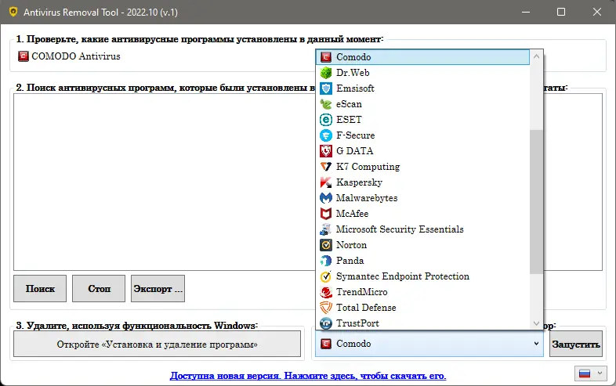
Task: Choose Dr.Web in the uninstaller list
Action: pos(422,73)
